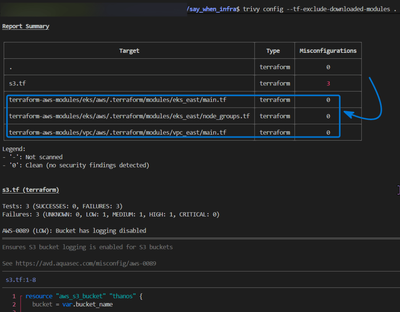
Task: Click the 'Legend:' label
Action: pos(14,149)
